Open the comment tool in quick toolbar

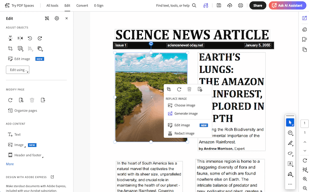pyautogui.click(x=290, y=133)
